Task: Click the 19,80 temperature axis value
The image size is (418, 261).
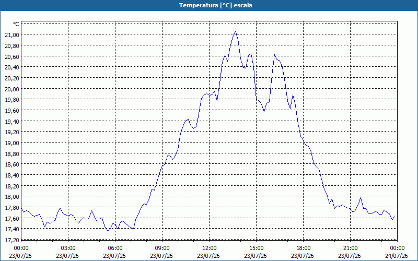Action: (x=12, y=100)
